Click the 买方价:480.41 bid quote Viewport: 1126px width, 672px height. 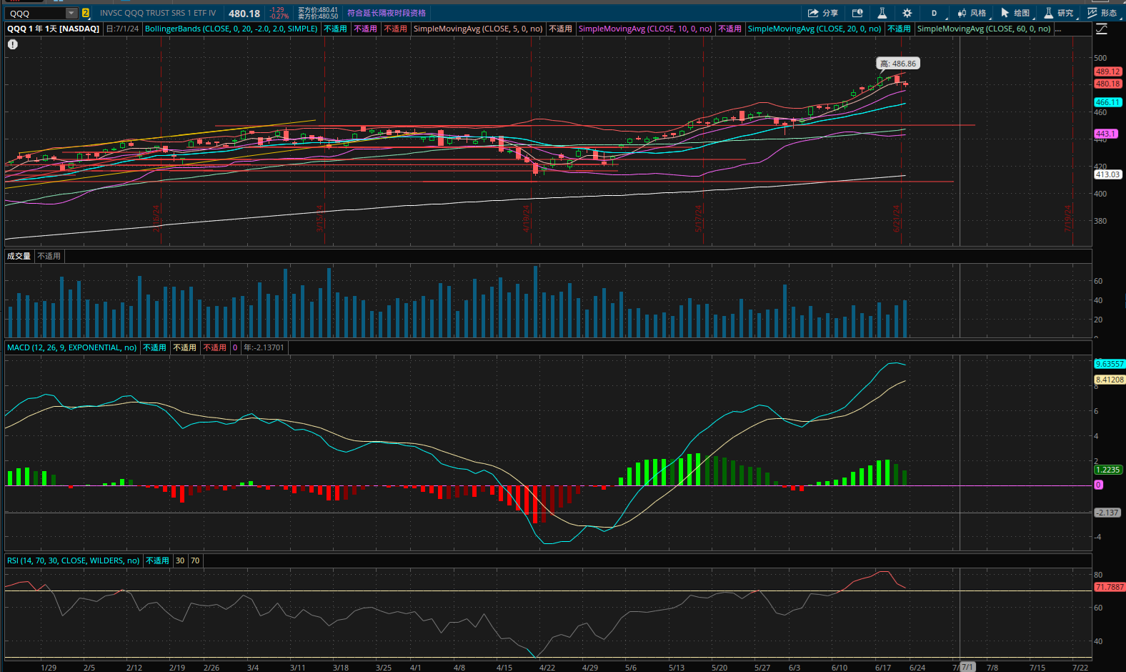pos(318,10)
